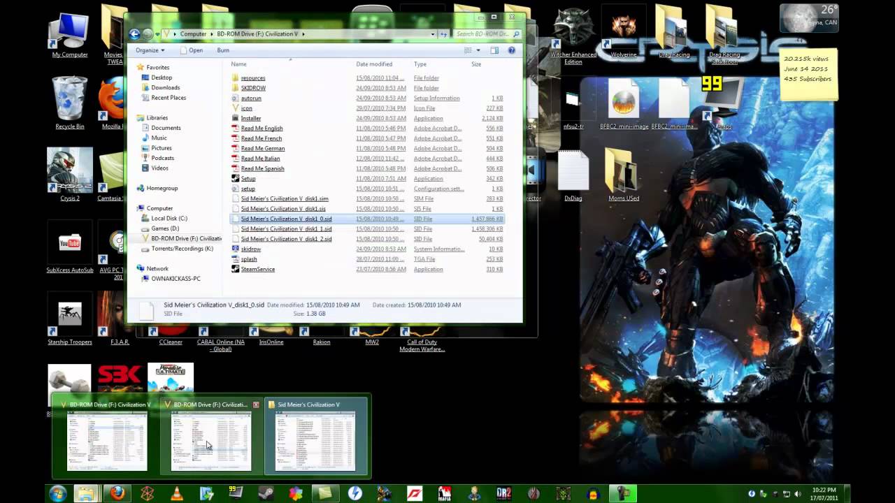The image size is (895, 503).
Task: Select the Setup application file
Action: pyautogui.click(x=248, y=178)
